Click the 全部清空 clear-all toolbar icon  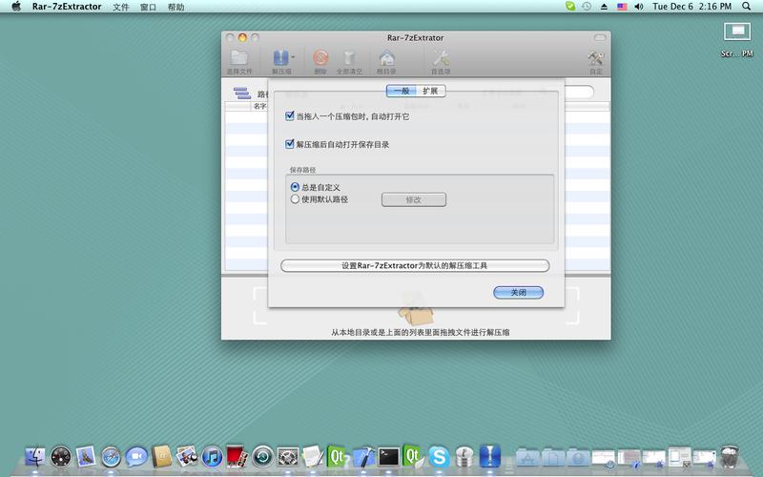(349, 58)
